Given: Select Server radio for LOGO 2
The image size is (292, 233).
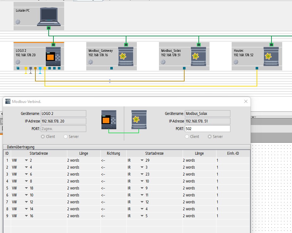Looking at the screenshot, I should tap(65, 137).
